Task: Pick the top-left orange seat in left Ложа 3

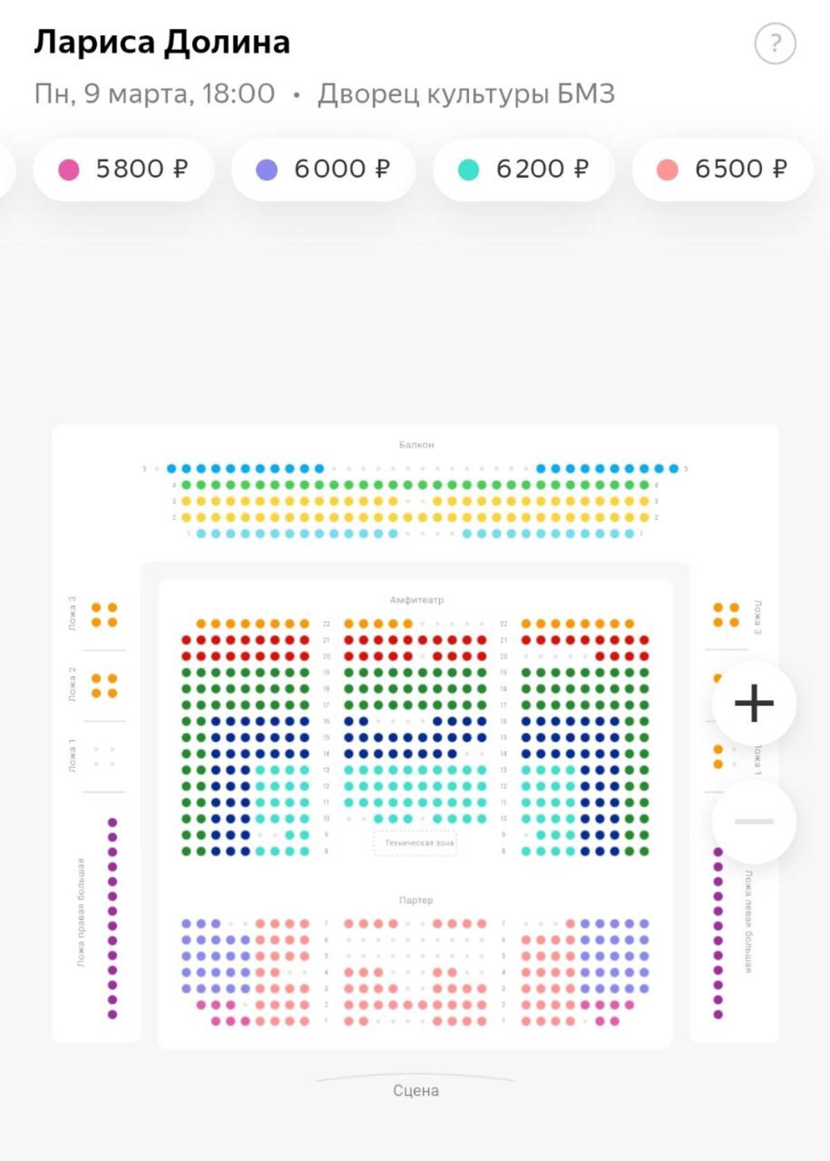Action: coord(96,607)
